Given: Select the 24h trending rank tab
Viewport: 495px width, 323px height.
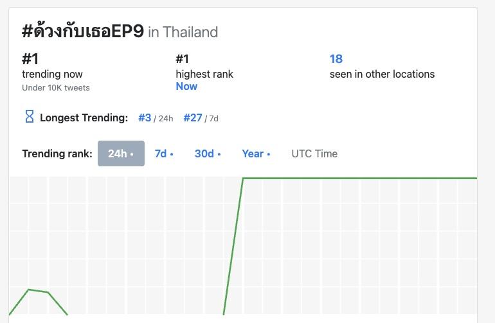Looking at the screenshot, I should (x=121, y=153).
